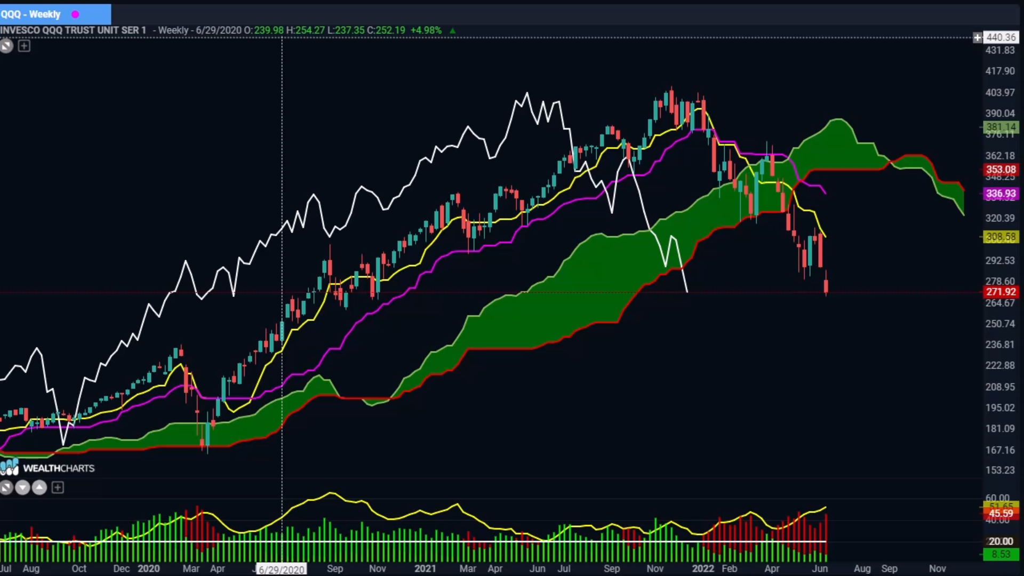Click the C:252.19 close value in header
This screenshot has height=576, width=1024.
tap(386, 30)
